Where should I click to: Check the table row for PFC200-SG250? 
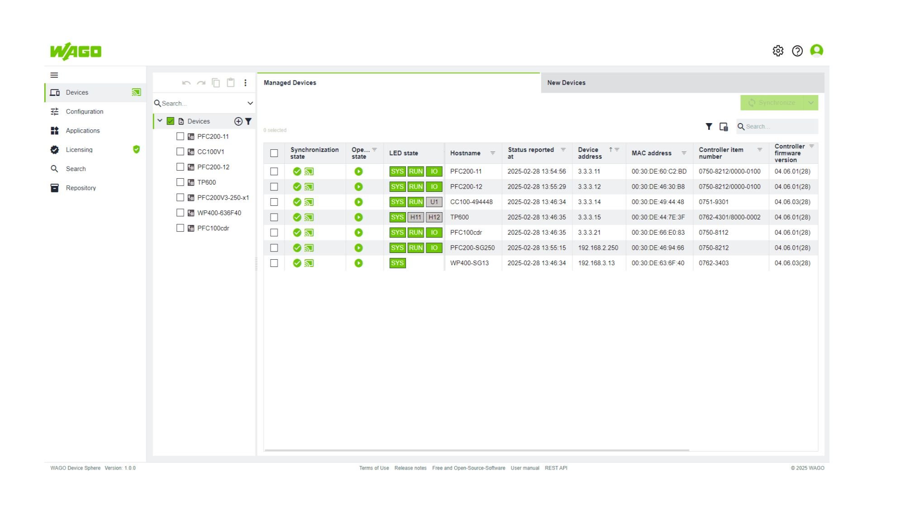274,248
